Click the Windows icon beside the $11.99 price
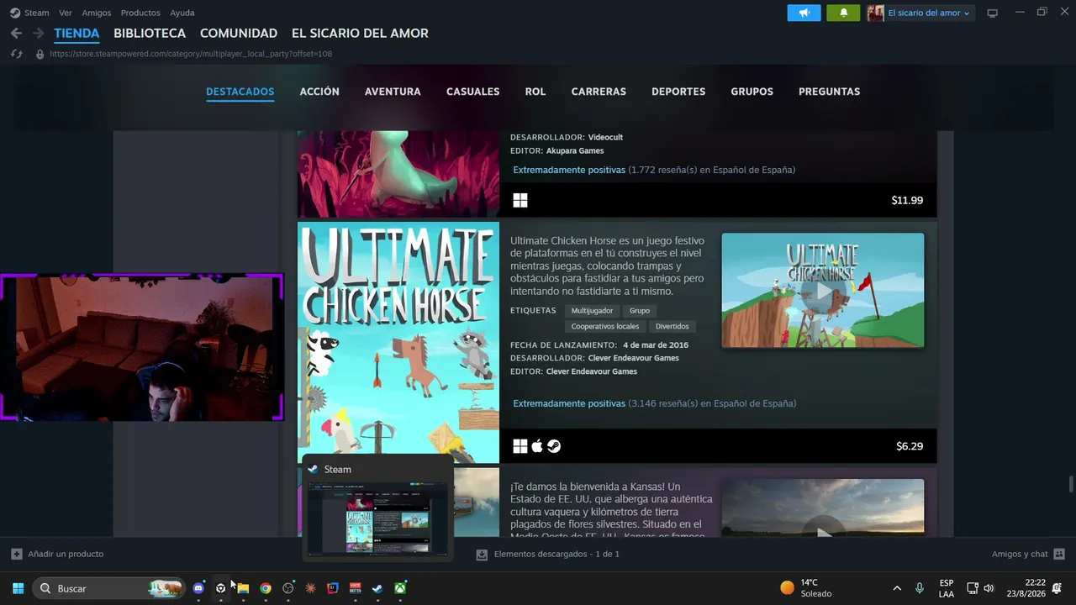Image resolution: width=1076 pixels, height=605 pixels. [520, 200]
